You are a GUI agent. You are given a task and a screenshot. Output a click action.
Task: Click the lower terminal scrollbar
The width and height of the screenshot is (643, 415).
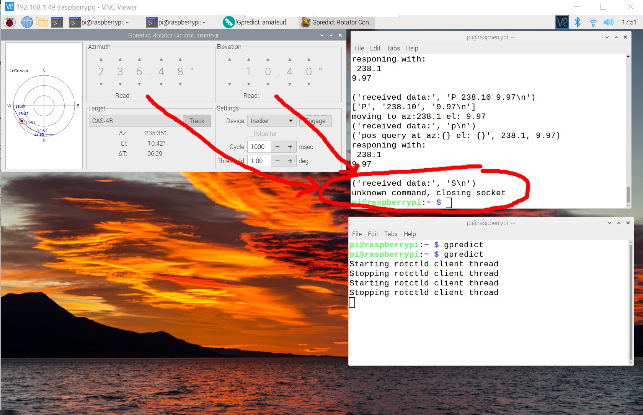pyautogui.click(x=631, y=303)
